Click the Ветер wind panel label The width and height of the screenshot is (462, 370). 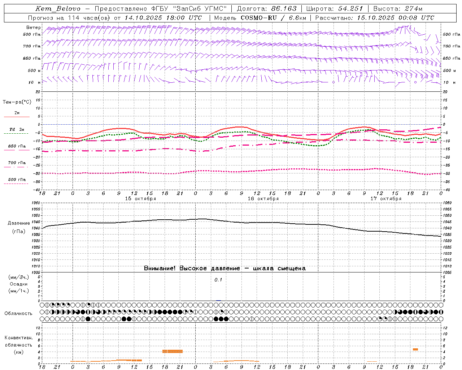(33, 27)
